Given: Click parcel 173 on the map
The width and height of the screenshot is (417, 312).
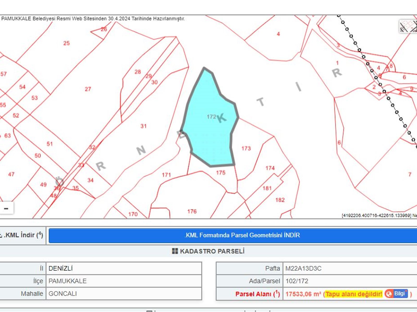Looking at the screenshot, I should (x=246, y=149).
